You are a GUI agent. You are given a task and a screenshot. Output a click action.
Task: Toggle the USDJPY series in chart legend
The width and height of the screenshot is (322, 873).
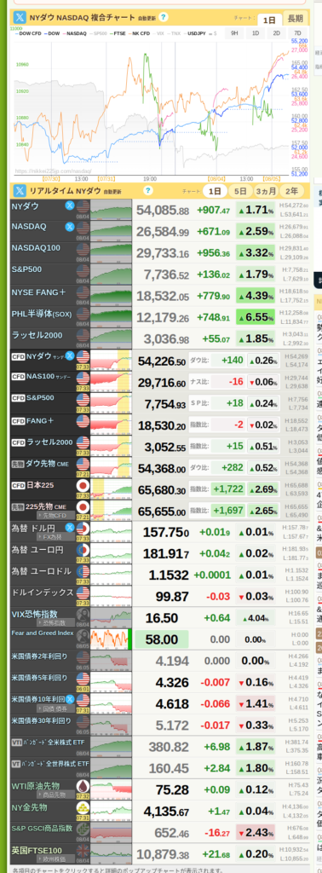click(x=196, y=33)
